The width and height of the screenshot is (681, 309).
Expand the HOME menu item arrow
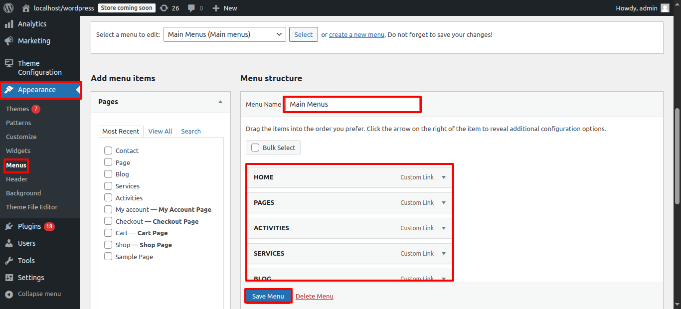[444, 177]
